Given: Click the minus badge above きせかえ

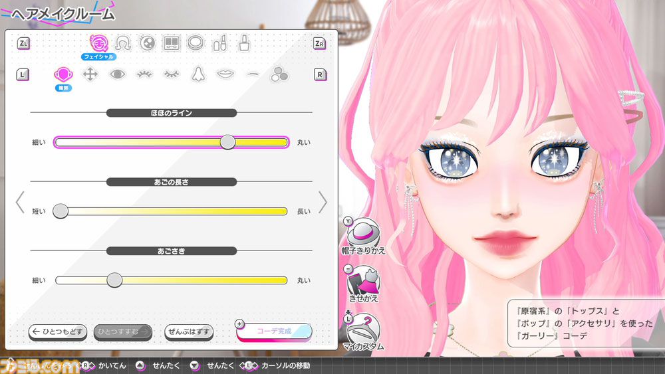Looking at the screenshot, I should pyautogui.click(x=348, y=269).
